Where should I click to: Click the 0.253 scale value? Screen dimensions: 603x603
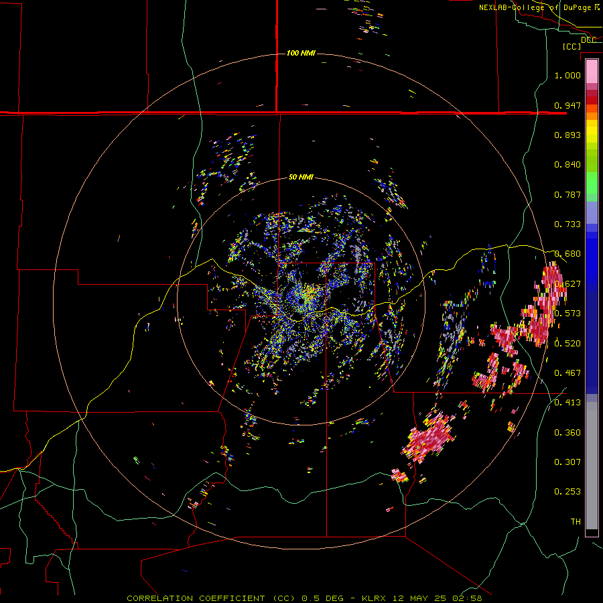pos(567,492)
